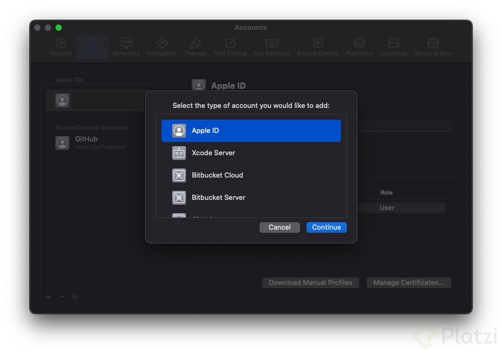The image size is (502, 353).
Task: Click the Apple ID person icon in dialog
Action: [x=179, y=131]
